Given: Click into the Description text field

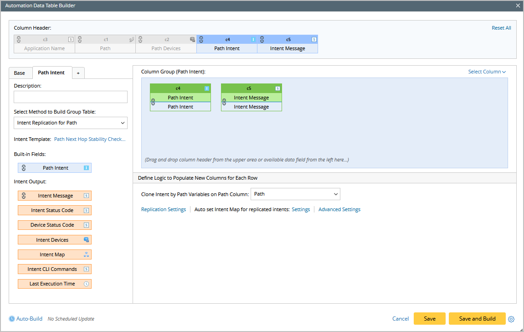Looking at the screenshot, I should pyautogui.click(x=71, y=97).
